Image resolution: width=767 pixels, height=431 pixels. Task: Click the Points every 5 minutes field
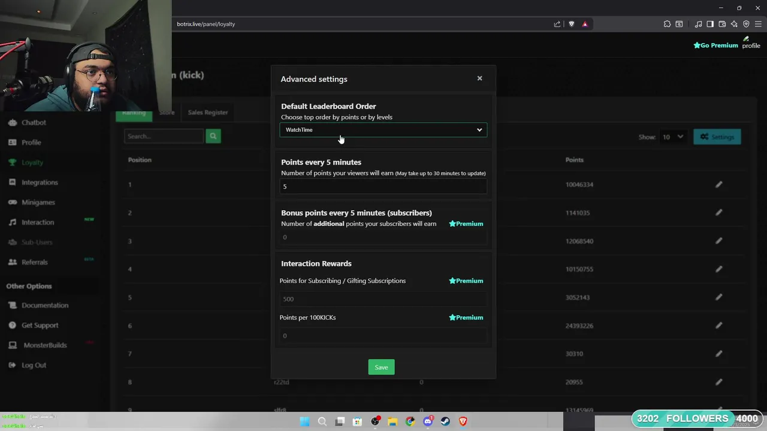(383, 187)
